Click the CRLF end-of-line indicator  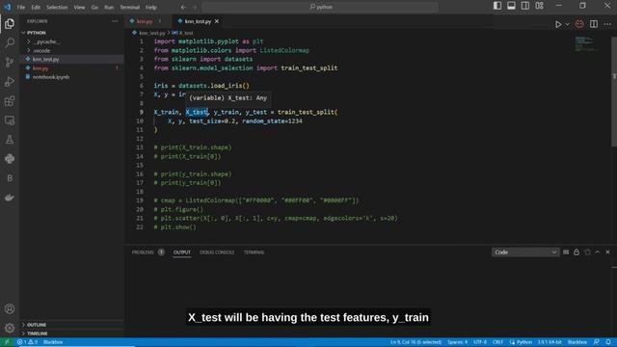click(x=497, y=342)
